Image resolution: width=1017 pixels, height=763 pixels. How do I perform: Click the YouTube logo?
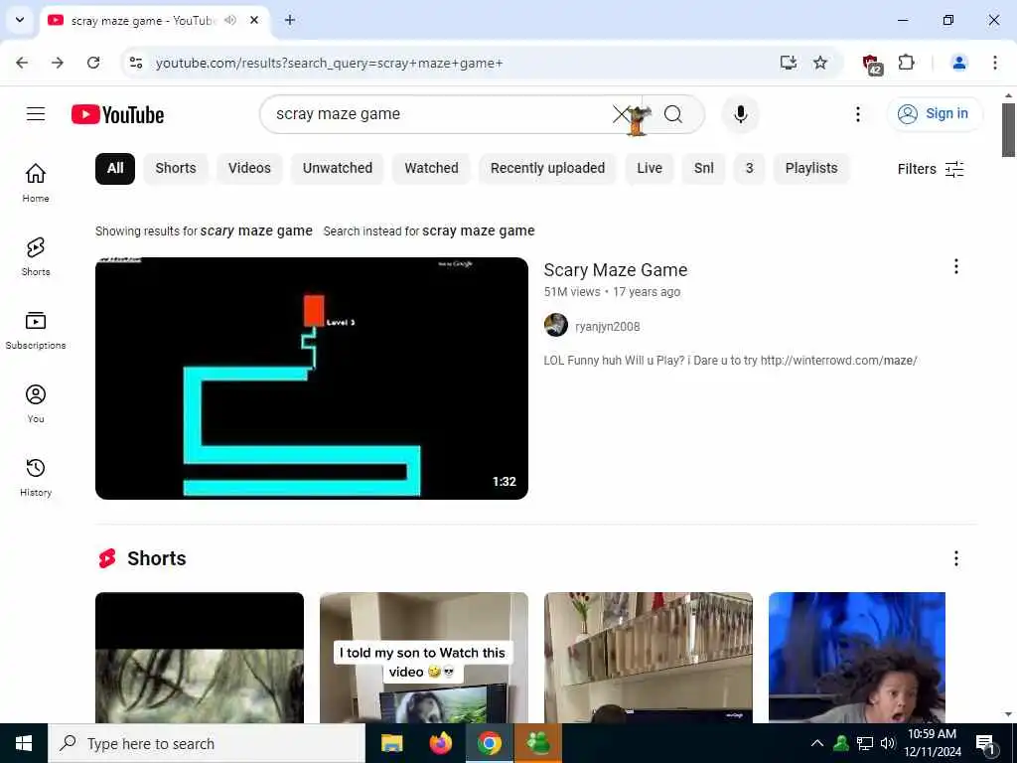pos(117,115)
